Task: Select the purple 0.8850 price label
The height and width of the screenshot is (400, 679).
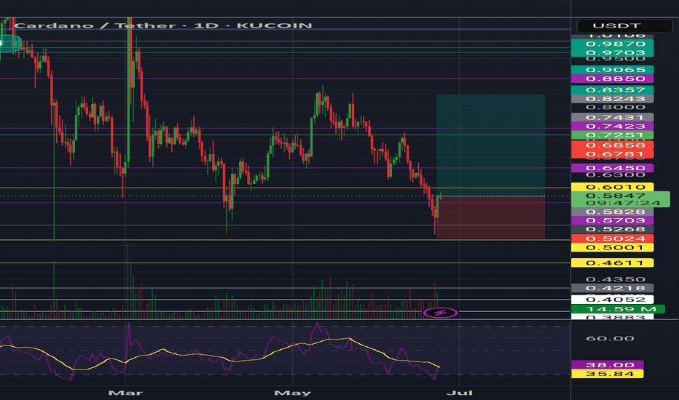Action: pos(612,79)
